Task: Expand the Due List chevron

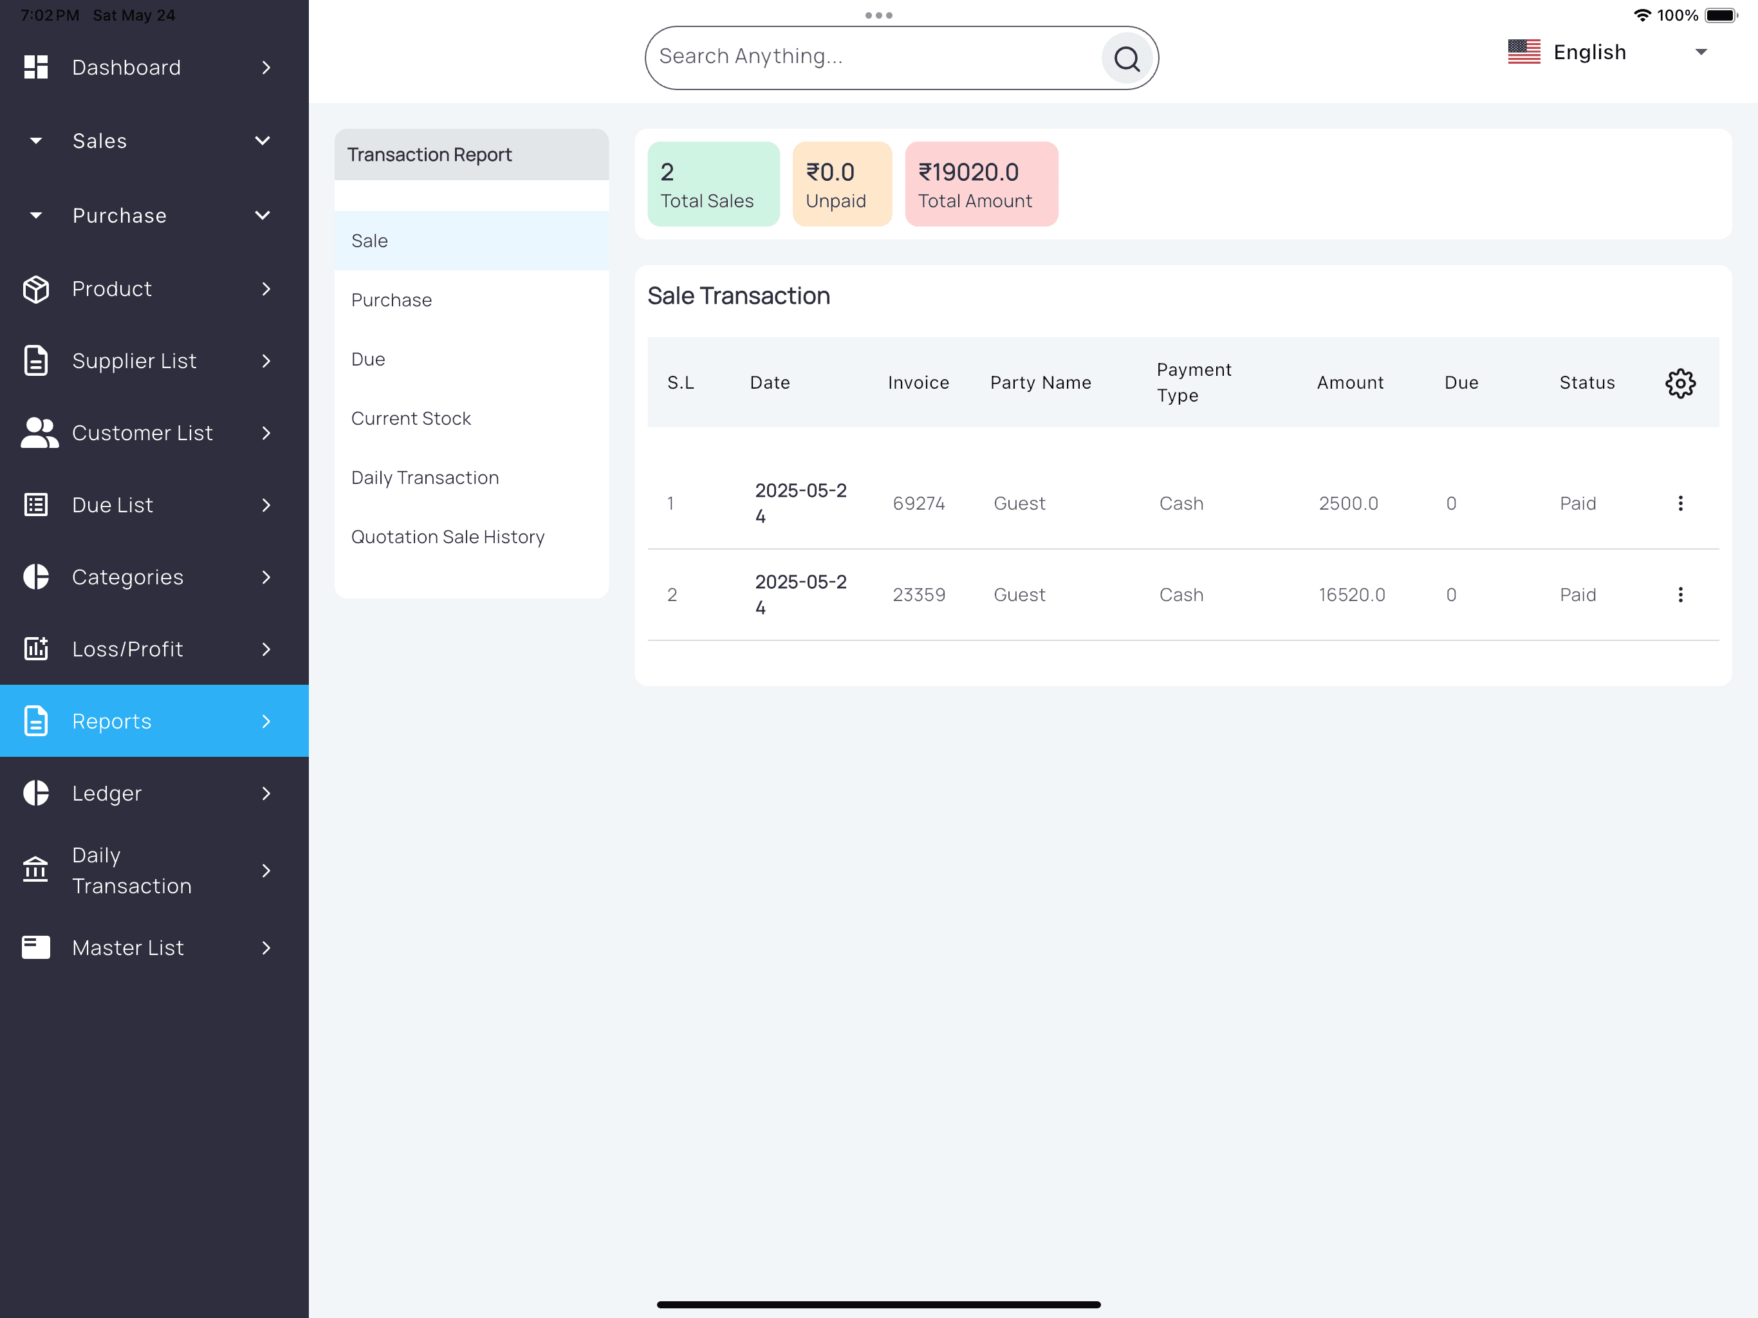Action: (266, 505)
